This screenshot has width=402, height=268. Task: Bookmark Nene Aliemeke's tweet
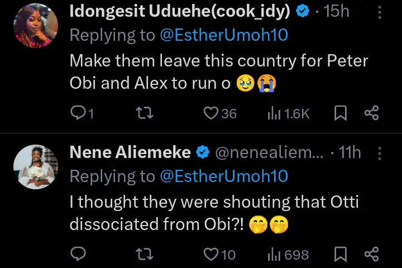341,255
